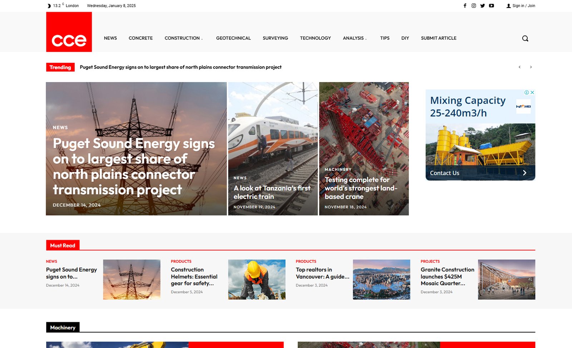The height and width of the screenshot is (348, 572).
Task: Click the CCE logo
Action: click(x=69, y=32)
